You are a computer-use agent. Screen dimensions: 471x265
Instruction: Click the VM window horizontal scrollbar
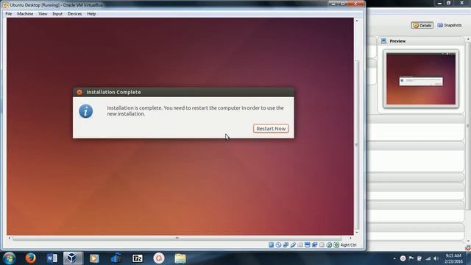(177, 238)
